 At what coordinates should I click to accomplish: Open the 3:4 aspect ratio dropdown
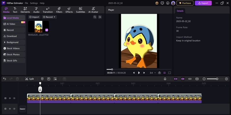pyautogui.click(x=153, y=73)
